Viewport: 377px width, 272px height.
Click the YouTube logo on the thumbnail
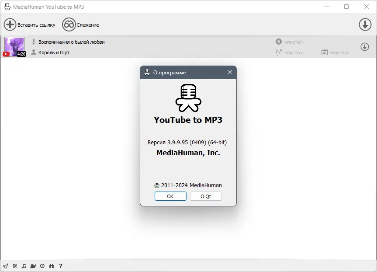pyautogui.click(x=6, y=54)
